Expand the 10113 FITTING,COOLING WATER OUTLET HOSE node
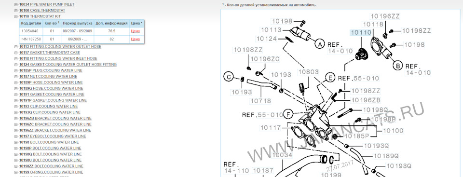Viewport: 463px width, 177px height. (x=16, y=47)
